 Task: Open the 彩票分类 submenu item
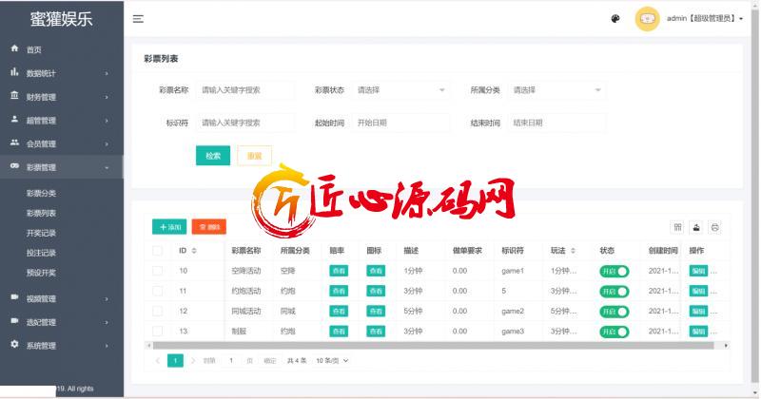41,194
